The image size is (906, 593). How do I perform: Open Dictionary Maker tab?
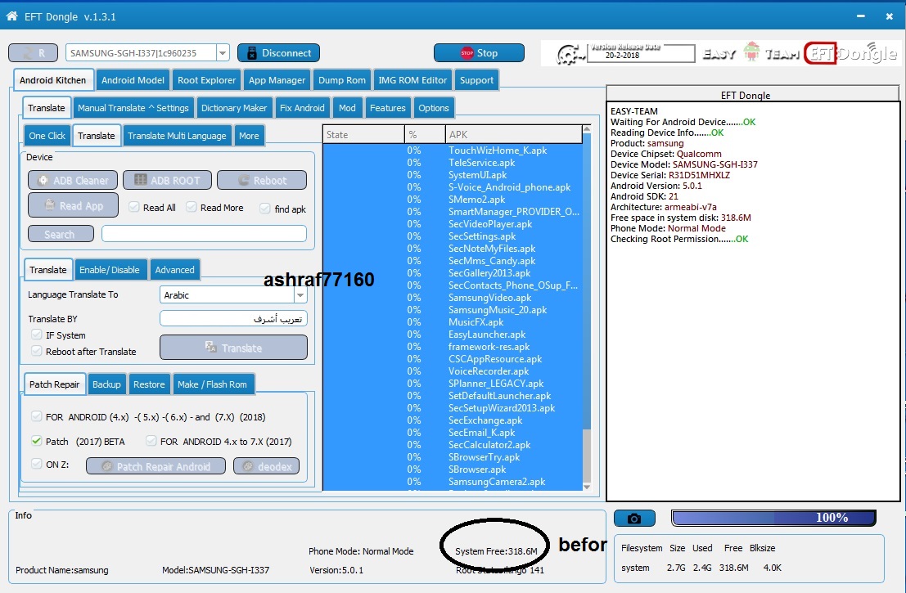coord(234,108)
